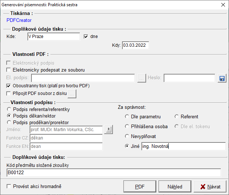
Task: Uncheck Oboustranny tisk option
Action: 9,86
